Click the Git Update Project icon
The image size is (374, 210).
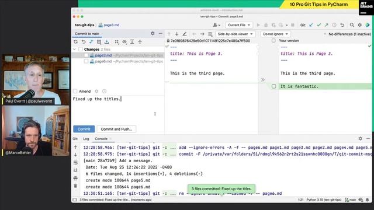point(311,25)
